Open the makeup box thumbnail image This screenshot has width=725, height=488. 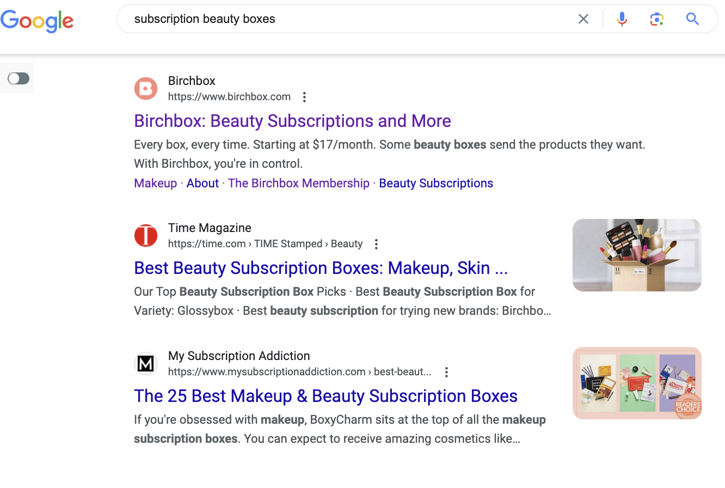pos(637,255)
